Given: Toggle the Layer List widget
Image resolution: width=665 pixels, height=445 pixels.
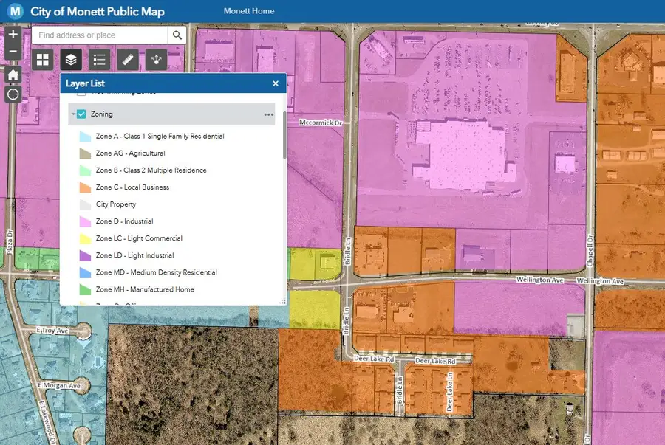Looking at the screenshot, I should [71, 60].
